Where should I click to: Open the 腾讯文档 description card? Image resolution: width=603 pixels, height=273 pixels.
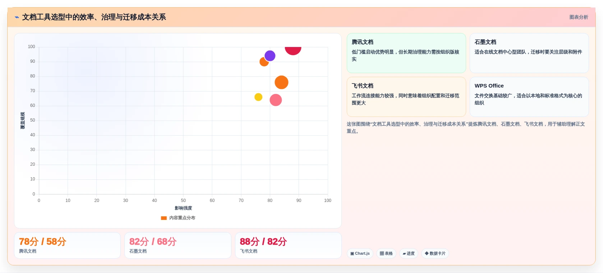[x=406, y=53]
